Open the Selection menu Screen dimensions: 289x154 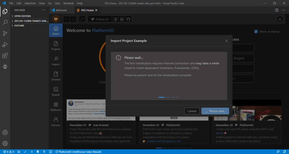click(x=30, y=3)
